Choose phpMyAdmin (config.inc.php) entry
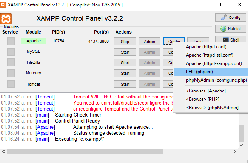 (x=211, y=80)
